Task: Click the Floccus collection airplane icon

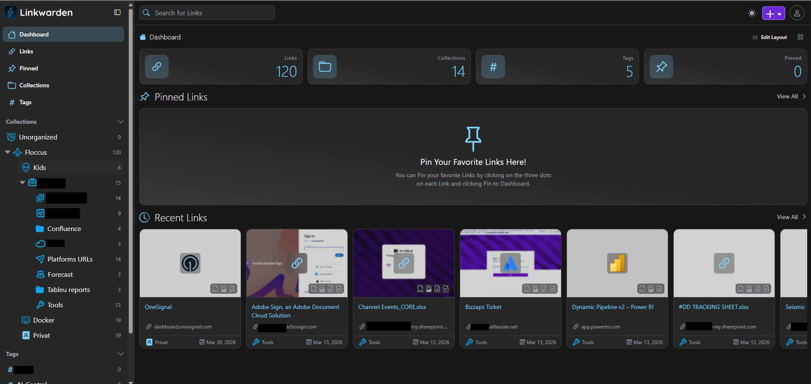Action: [18, 152]
